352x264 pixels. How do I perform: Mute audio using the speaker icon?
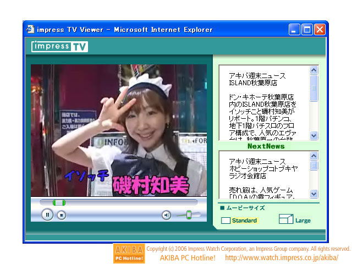166,215
